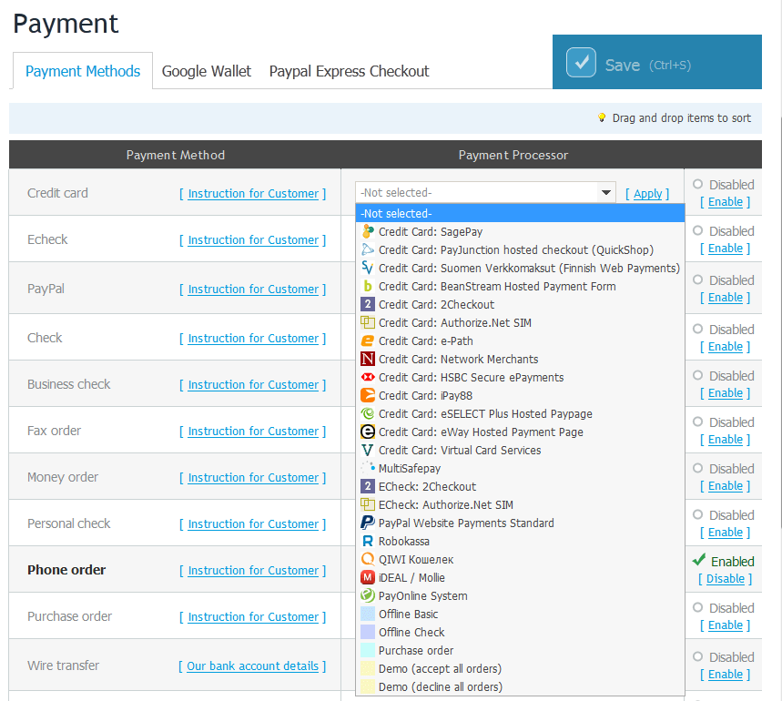Click the Wire transfer row label
This screenshot has width=782, height=701.
(64, 665)
